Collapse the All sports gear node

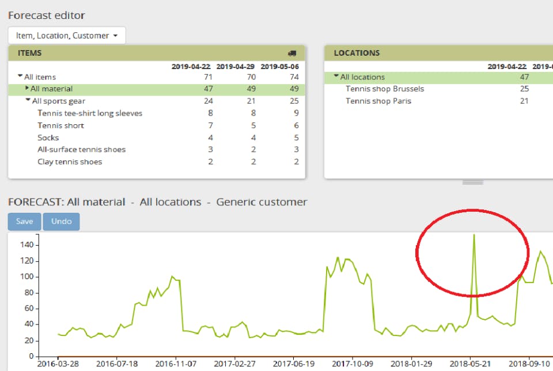click(x=28, y=100)
